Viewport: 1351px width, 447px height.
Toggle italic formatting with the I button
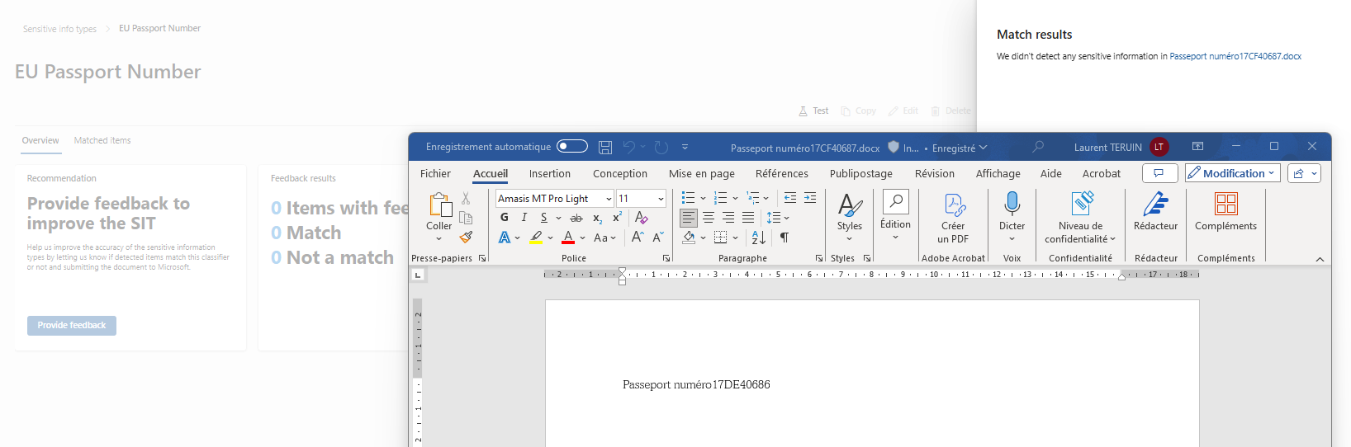[524, 218]
